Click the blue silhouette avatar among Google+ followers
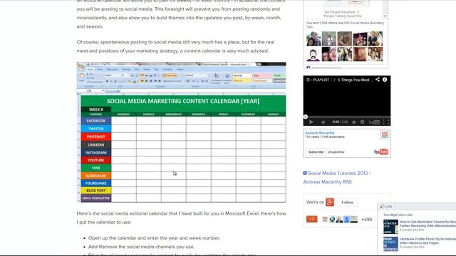This screenshot has width=456, height=256. click(347, 220)
